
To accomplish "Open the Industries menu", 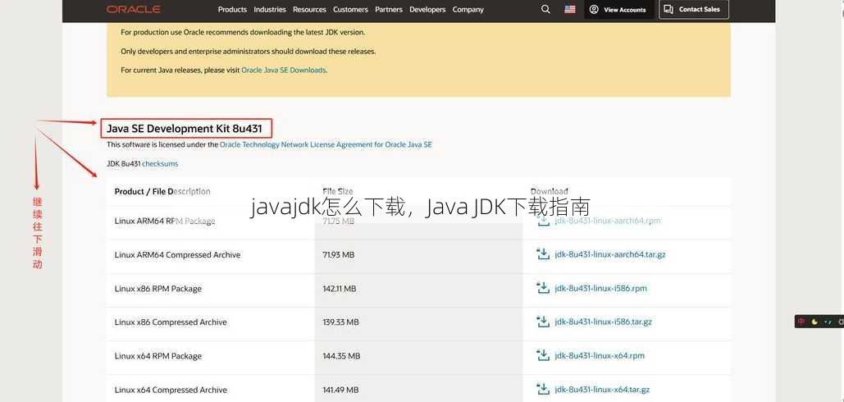I will pyautogui.click(x=270, y=10).
